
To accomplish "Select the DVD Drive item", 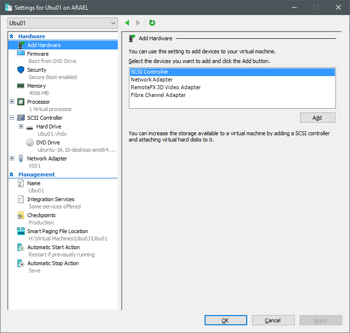I will [x=48, y=143].
